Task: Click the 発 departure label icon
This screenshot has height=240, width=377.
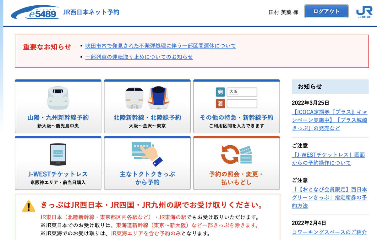Action: (x=220, y=92)
